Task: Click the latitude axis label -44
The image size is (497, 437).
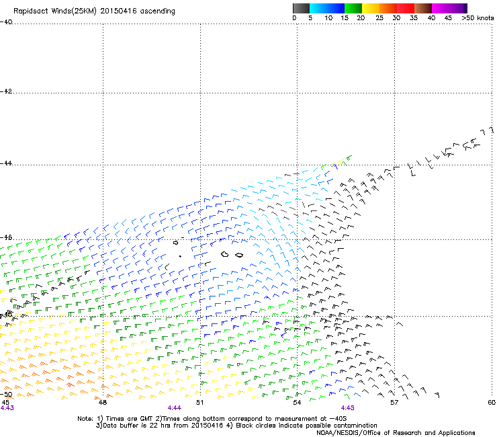Action: point(6,163)
